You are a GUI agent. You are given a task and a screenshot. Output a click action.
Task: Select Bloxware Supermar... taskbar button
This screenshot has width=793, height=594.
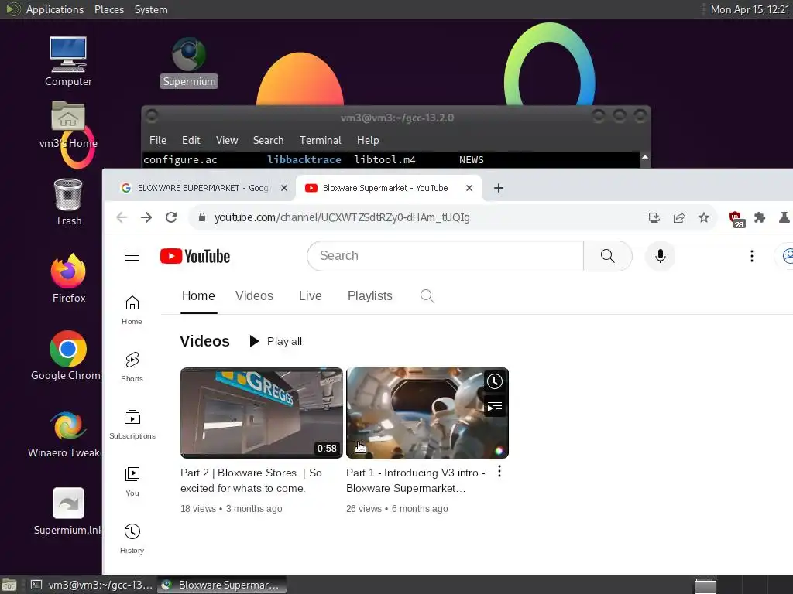[221, 585]
